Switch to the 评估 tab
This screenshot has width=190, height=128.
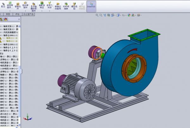click(17, 14)
